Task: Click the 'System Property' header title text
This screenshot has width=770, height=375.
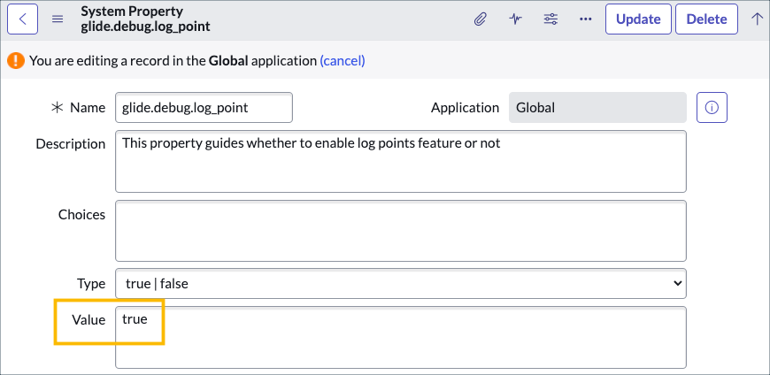Action: click(x=132, y=11)
